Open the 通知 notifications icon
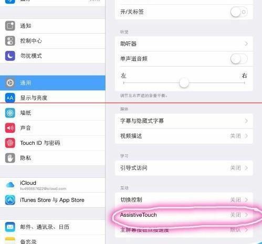This screenshot has height=244, width=262. pos(10,26)
